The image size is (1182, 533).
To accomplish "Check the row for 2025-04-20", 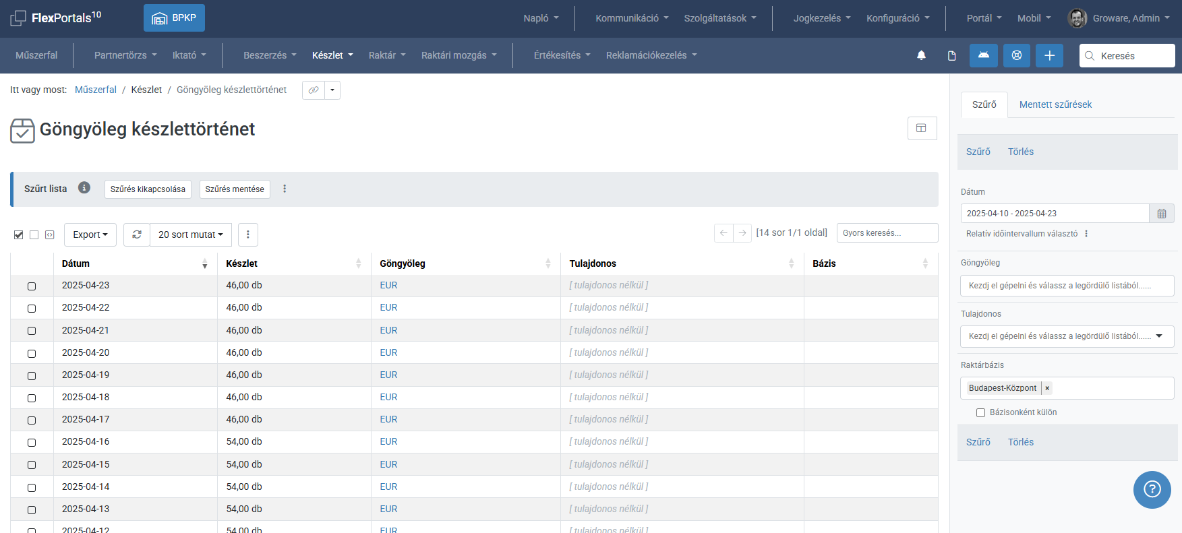I will (32, 353).
